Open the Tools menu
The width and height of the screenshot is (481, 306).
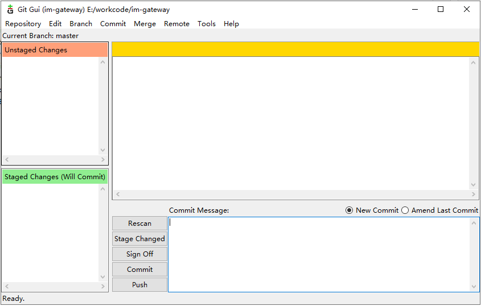207,24
